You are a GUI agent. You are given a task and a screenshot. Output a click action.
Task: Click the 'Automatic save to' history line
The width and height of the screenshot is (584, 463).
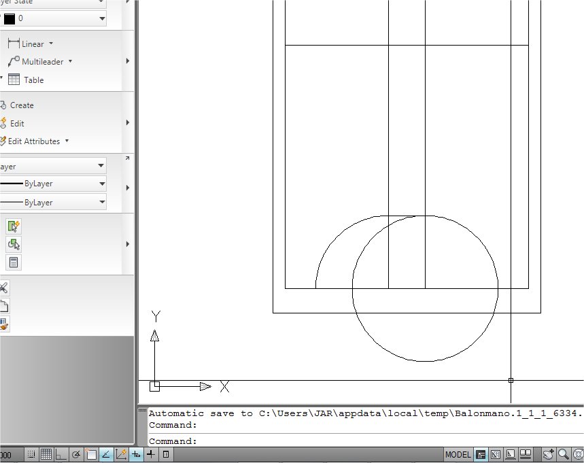(x=366, y=413)
